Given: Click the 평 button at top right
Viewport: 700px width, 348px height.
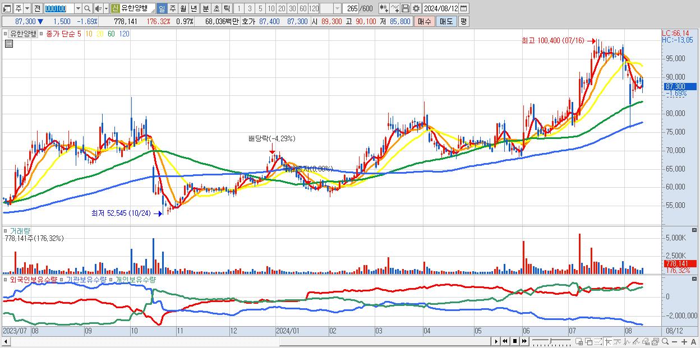Looking at the screenshot, I should click(x=463, y=21).
